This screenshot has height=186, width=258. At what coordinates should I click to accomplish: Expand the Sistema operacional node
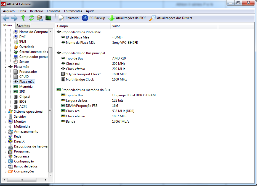[6, 112]
